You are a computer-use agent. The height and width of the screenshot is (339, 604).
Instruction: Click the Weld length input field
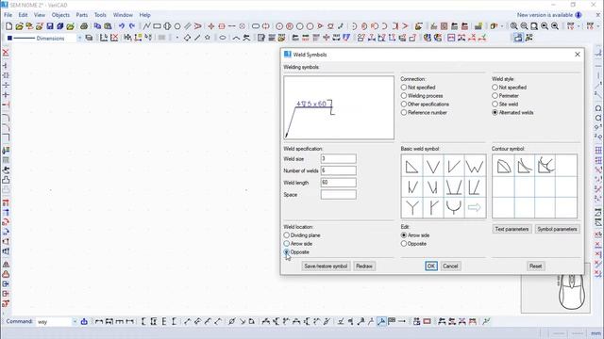click(338, 183)
